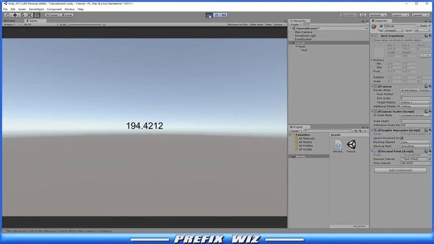
Task: Open the Display 1 dropdown in Game view
Action: (12, 24)
